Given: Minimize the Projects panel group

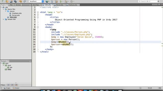Looking at the screenshot, I should [30, 5].
